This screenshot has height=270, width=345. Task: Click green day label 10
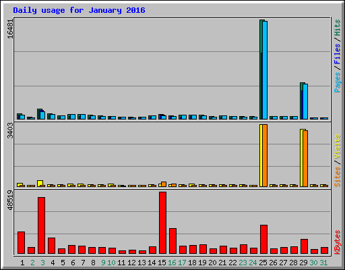click(x=111, y=263)
